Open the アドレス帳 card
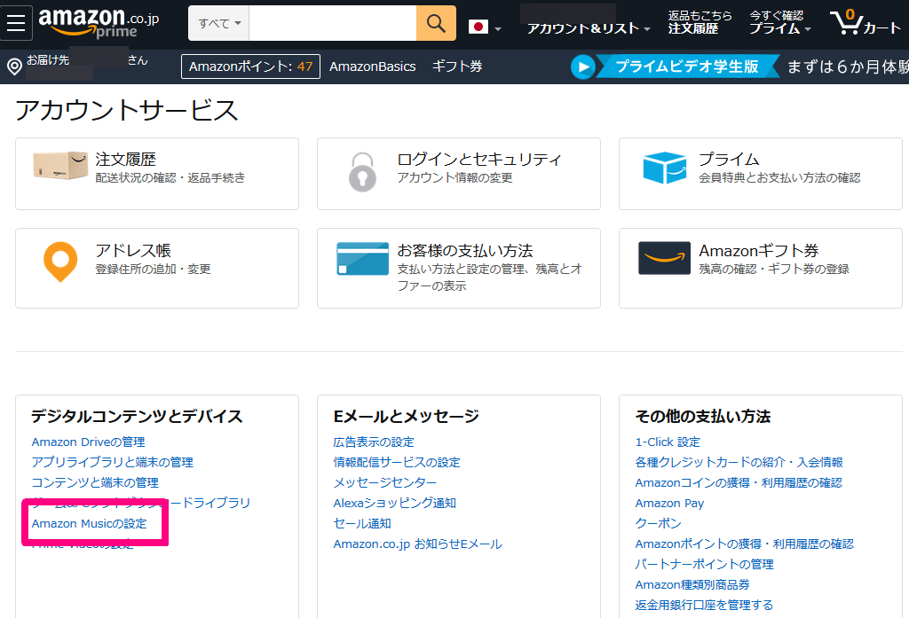Viewport: 909px width, 618px height. [157, 268]
